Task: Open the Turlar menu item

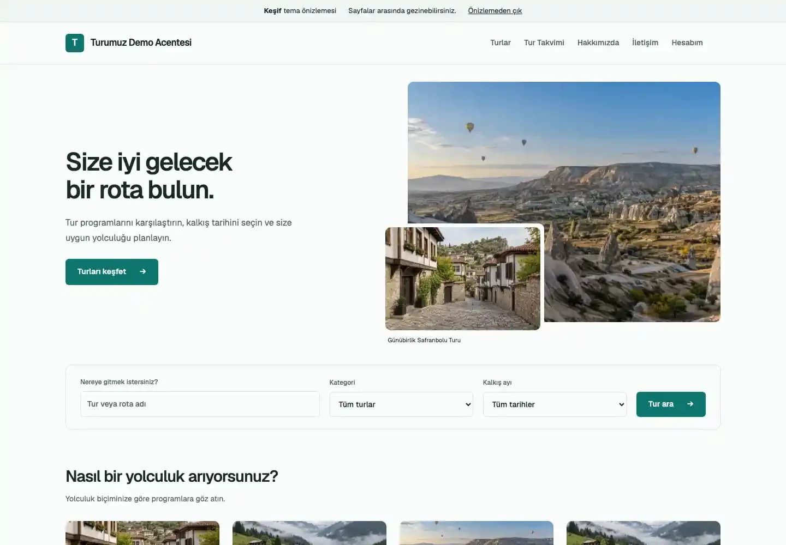Action: tap(501, 43)
